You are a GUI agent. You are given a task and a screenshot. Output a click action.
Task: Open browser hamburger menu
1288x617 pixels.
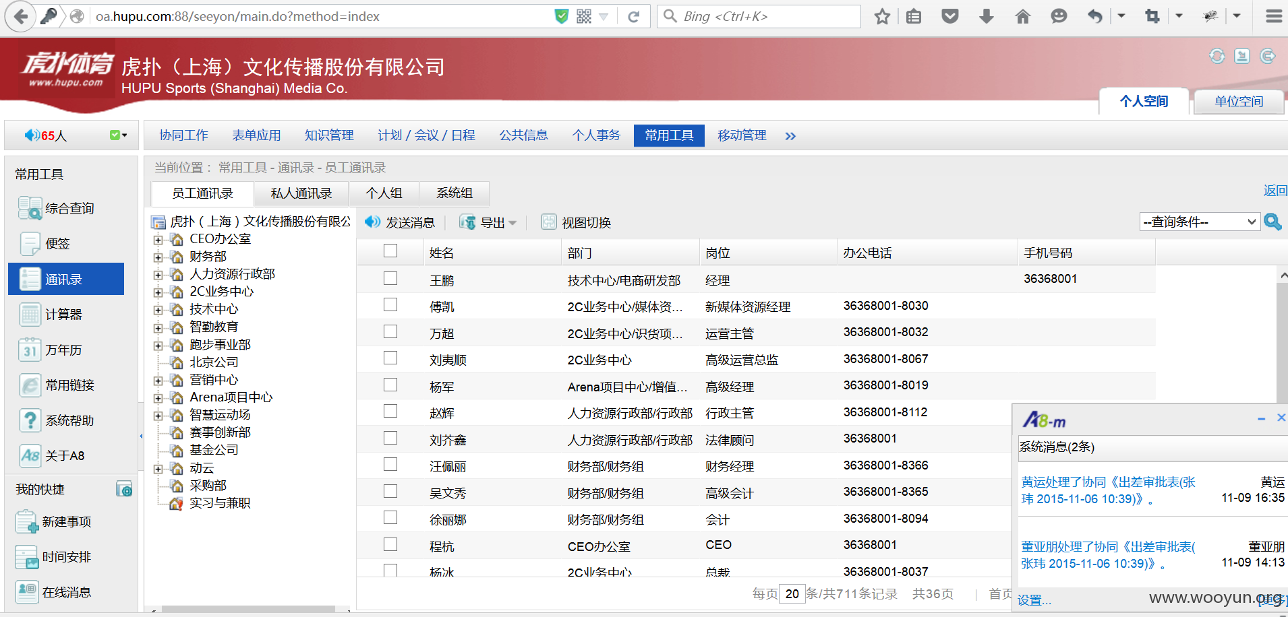coord(1273,17)
